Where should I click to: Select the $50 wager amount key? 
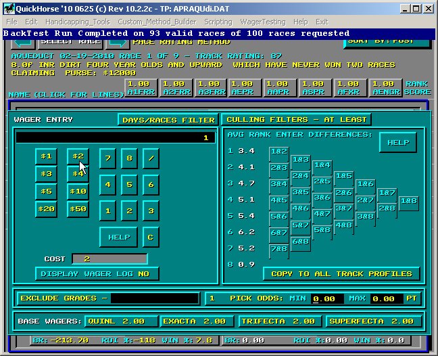pyautogui.click(x=78, y=209)
